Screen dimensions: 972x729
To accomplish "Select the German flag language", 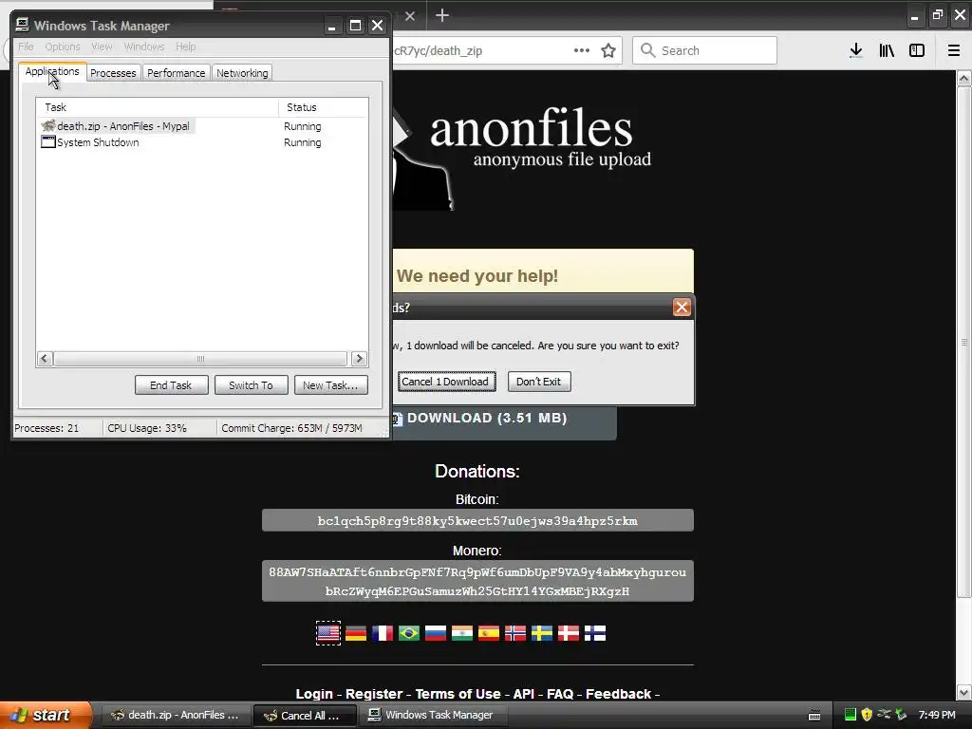I will [x=356, y=633].
